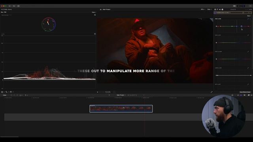Open the timeline tool selector dropdown
253x142 pixels.
point(26,95)
